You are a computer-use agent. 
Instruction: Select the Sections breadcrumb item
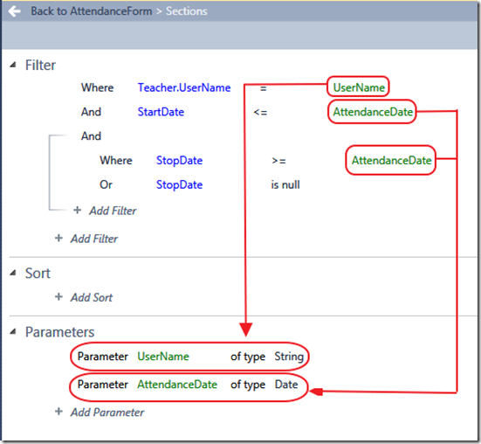187,11
